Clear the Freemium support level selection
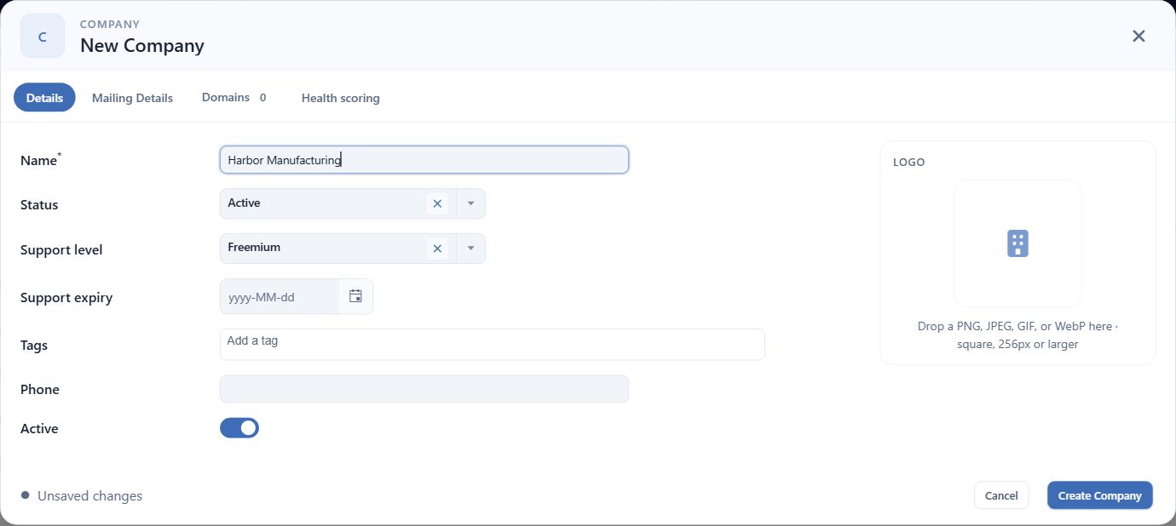The height and width of the screenshot is (526, 1176). click(437, 249)
